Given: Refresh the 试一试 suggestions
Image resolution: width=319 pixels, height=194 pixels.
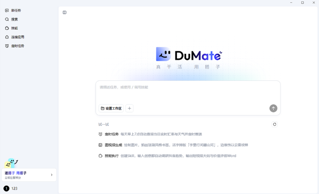Looking at the screenshot, I should click(275, 124).
